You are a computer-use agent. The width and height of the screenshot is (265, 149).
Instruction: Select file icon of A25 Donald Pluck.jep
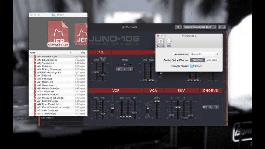click(x=35, y=95)
